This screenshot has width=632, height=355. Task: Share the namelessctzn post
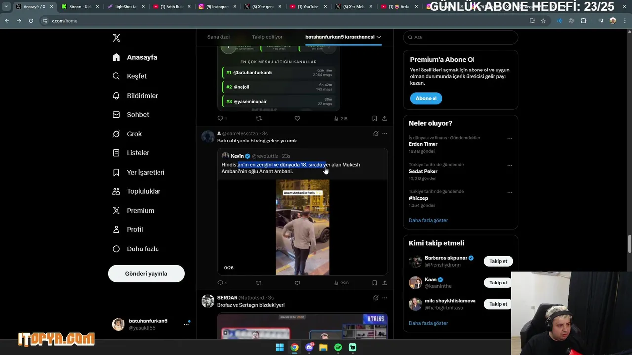pos(385,283)
